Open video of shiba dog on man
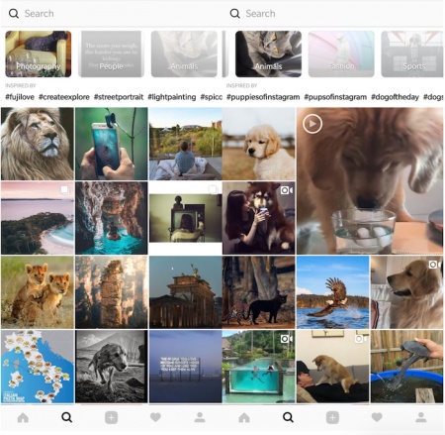This screenshot has height=435, width=445. pos(333,367)
